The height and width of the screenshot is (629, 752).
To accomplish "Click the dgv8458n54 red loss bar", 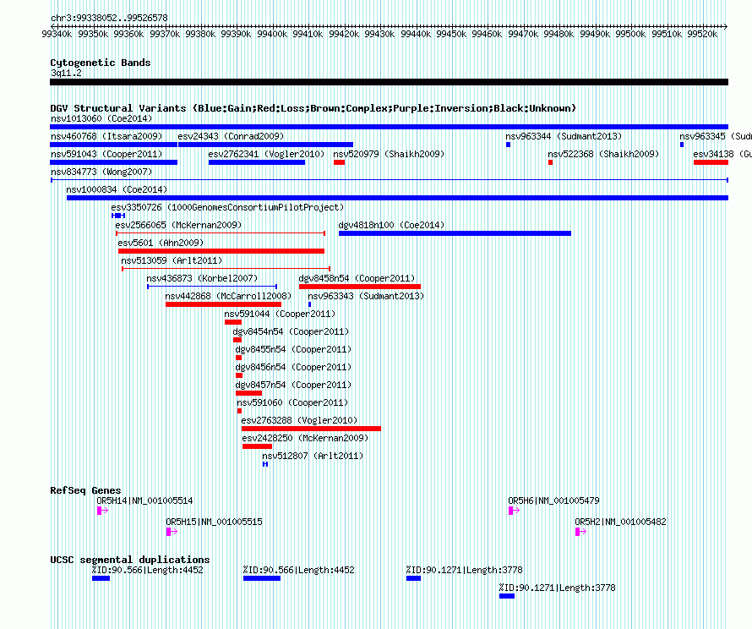I will click(360, 287).
